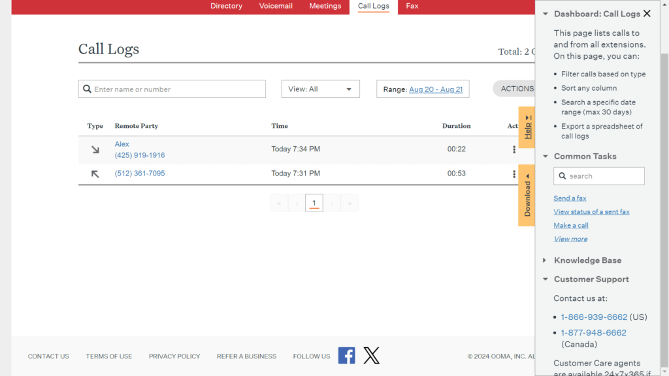Screen dimensions: 669x376
Task: Open actions menu for Alex call
Action: tap(514, 149)
